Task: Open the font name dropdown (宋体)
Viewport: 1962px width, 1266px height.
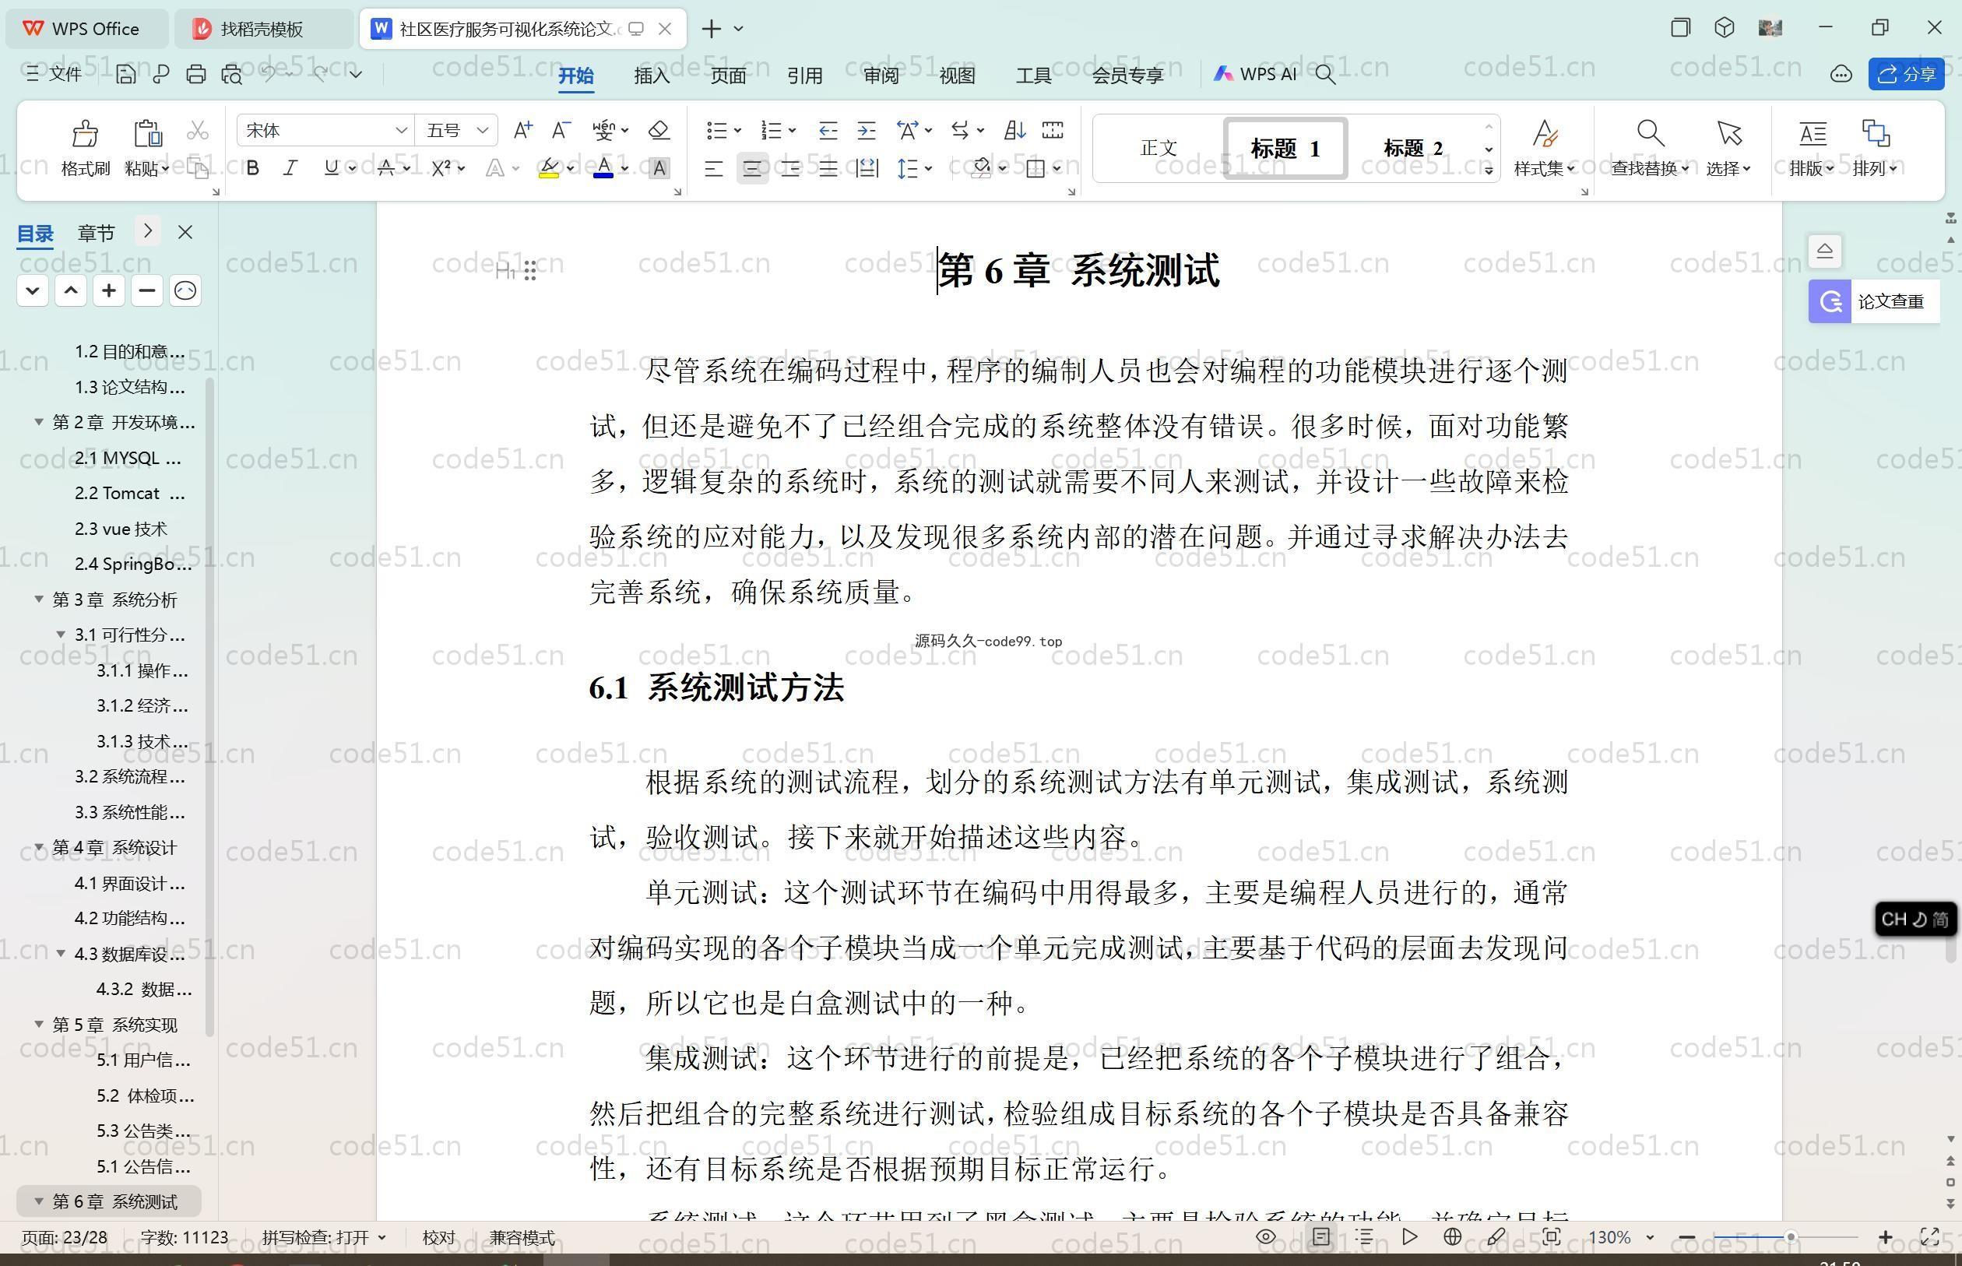Action: (x=401, y=130)
